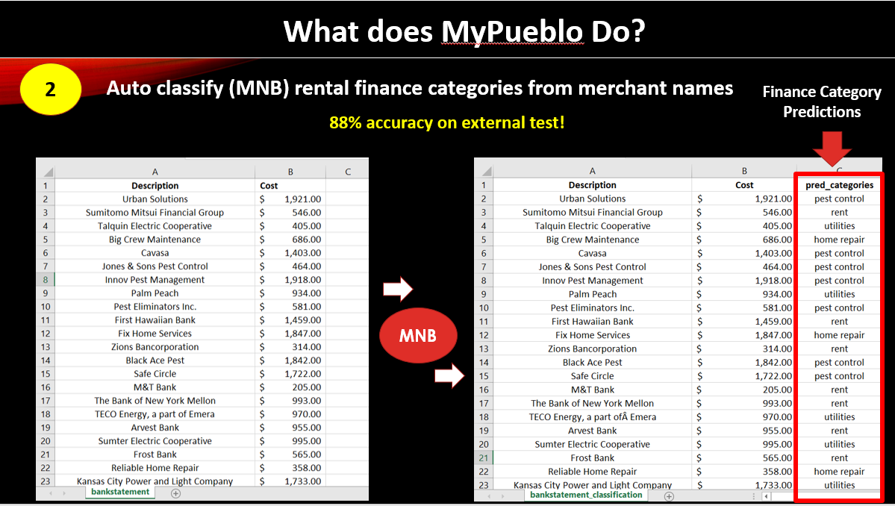Image resolution: width=895 pixels, height=506 pixels.
Task: Click prediction for Urban Solutions row
Action: 839,199
